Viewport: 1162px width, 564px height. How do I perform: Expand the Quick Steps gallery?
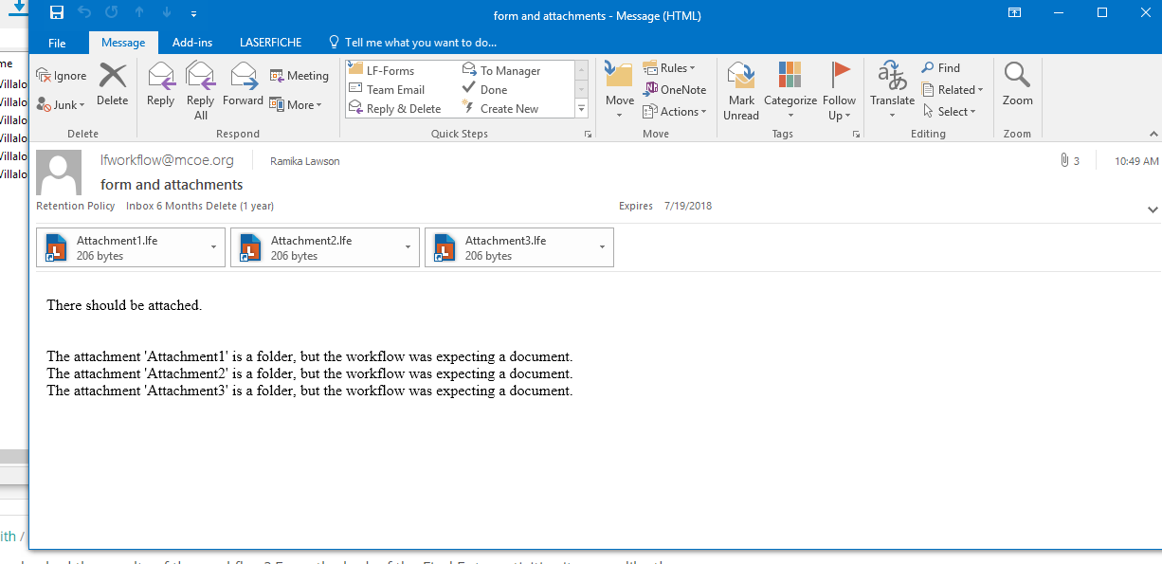(x=581, y=109)
